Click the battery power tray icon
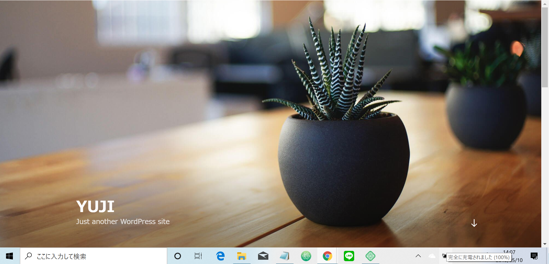This screenshot has width=549, height=264. pos(444,256)
